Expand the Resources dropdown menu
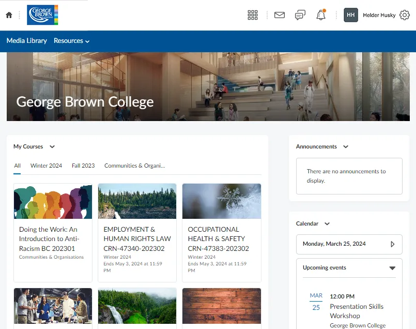 pyautogui.click(x=72, y=41)
